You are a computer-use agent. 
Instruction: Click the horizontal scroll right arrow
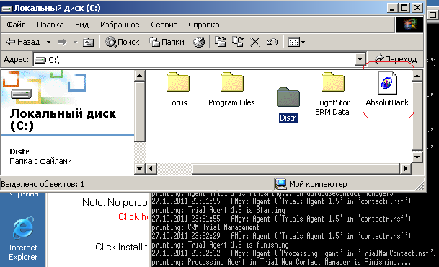pos(405,168)
